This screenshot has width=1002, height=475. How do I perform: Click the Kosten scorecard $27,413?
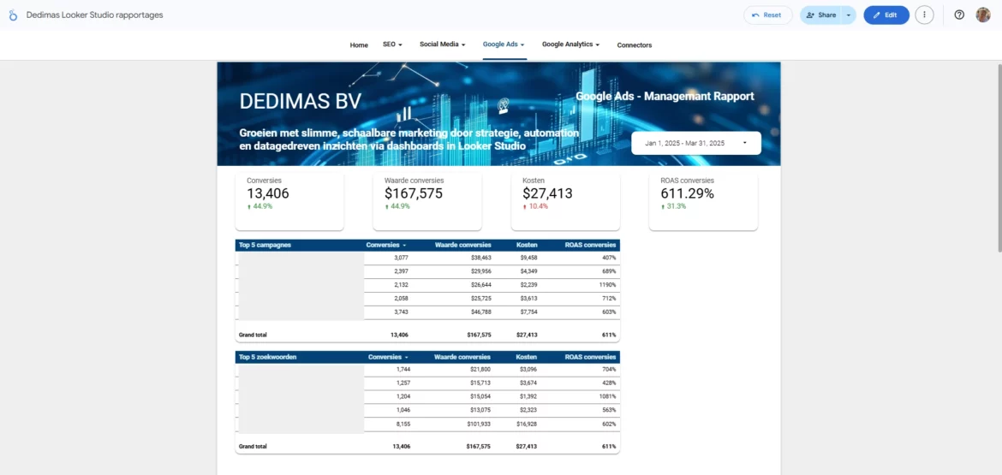point(565,201)
